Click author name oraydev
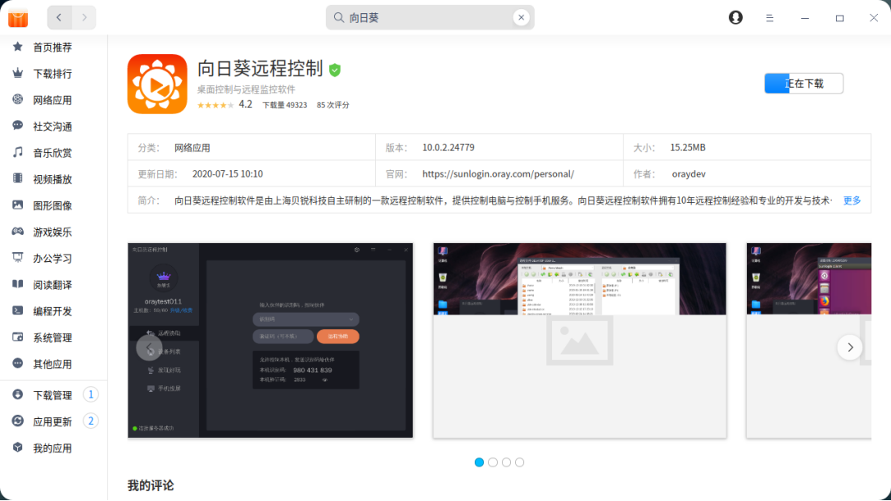The height and width of the screenshot is (501, 891). click(689, 173)
